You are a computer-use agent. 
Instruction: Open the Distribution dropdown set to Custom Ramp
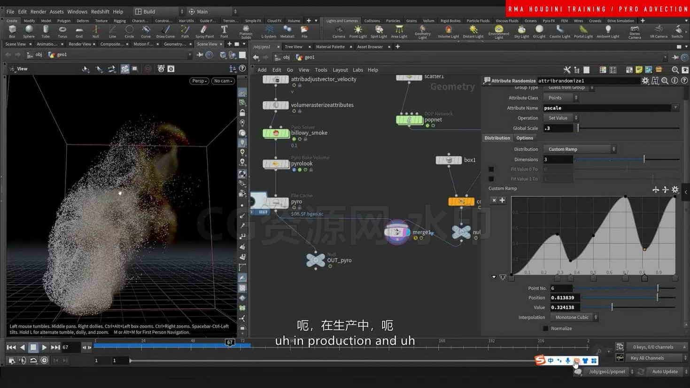point(580,149)
